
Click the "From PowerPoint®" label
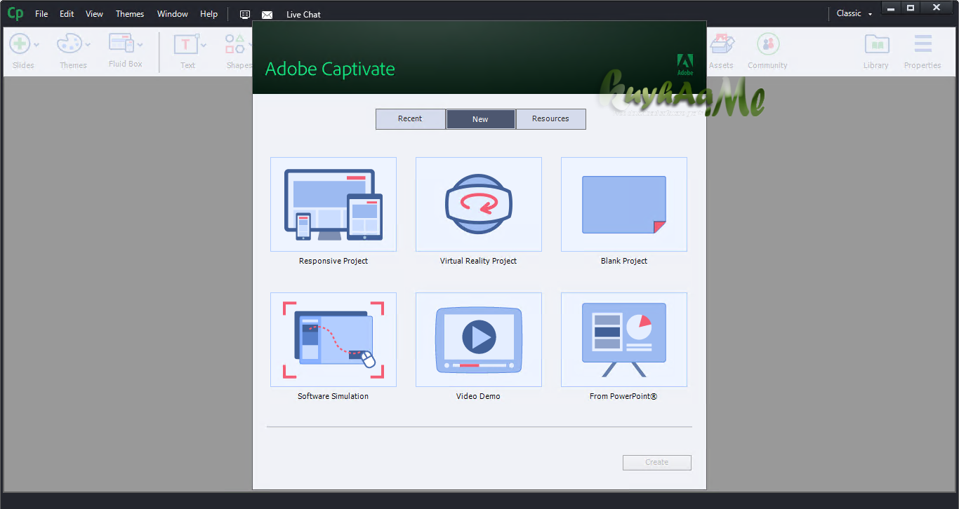(x=623, y=396)
